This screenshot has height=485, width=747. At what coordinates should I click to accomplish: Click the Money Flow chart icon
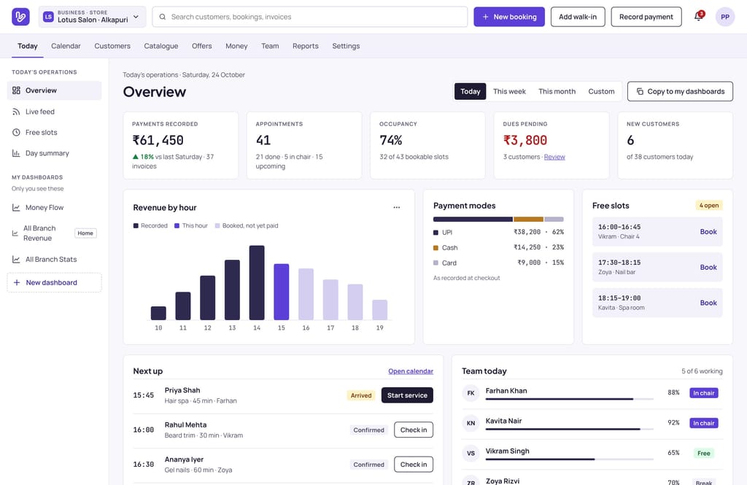click(16, 208)
